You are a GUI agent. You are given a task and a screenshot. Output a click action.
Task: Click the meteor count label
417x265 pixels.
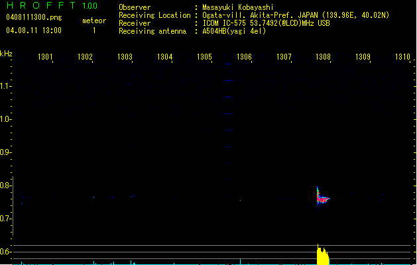tap(94, 21)
